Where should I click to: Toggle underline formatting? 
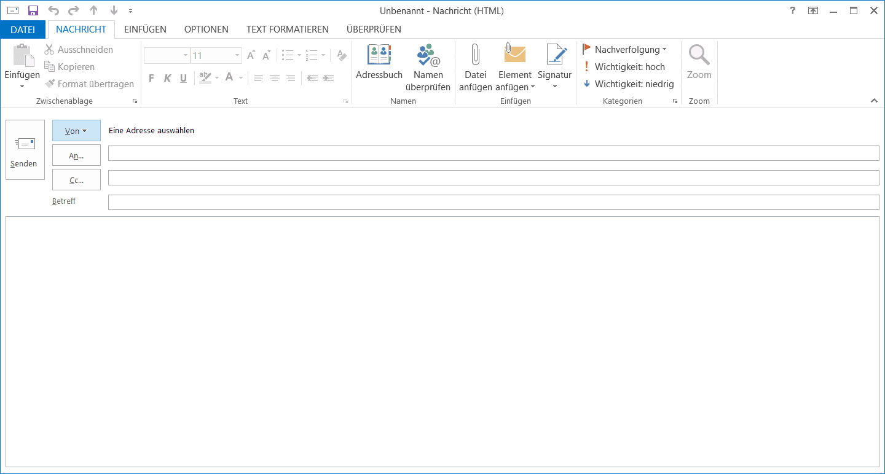(x=183, y=78)
